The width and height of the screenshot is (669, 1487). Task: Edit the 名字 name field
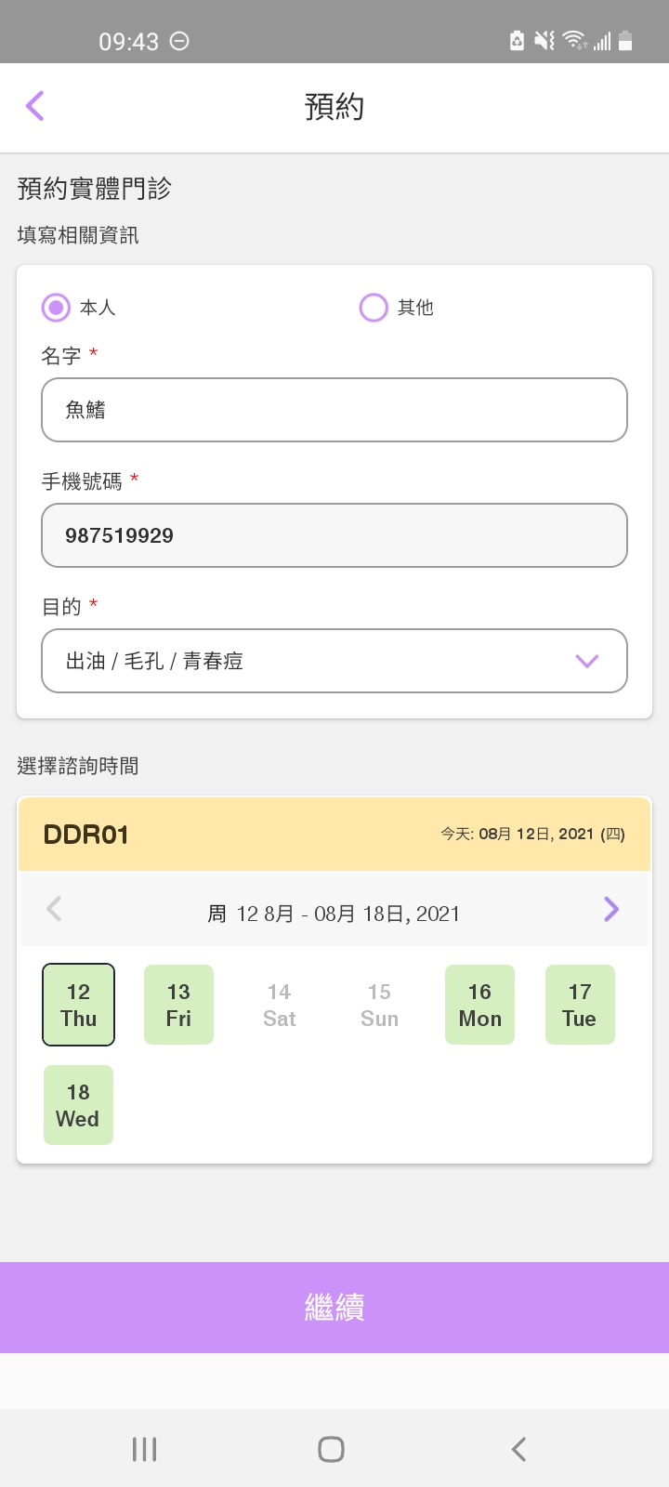[334, 410]
